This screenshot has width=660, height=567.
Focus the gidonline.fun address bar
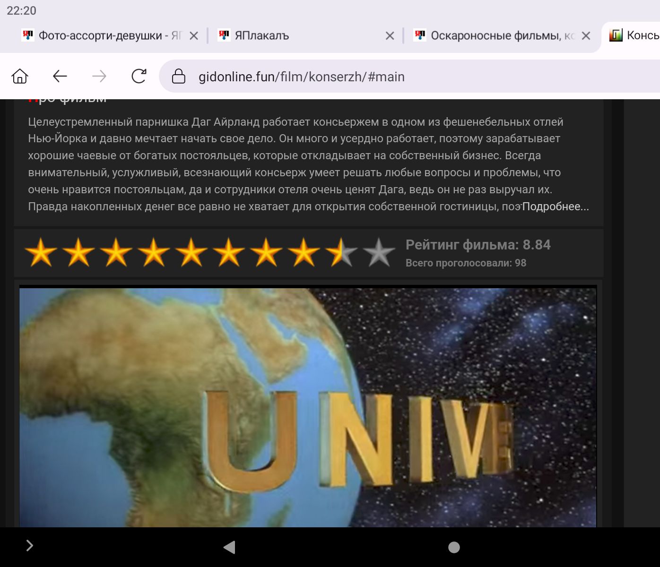pos(409,76)
